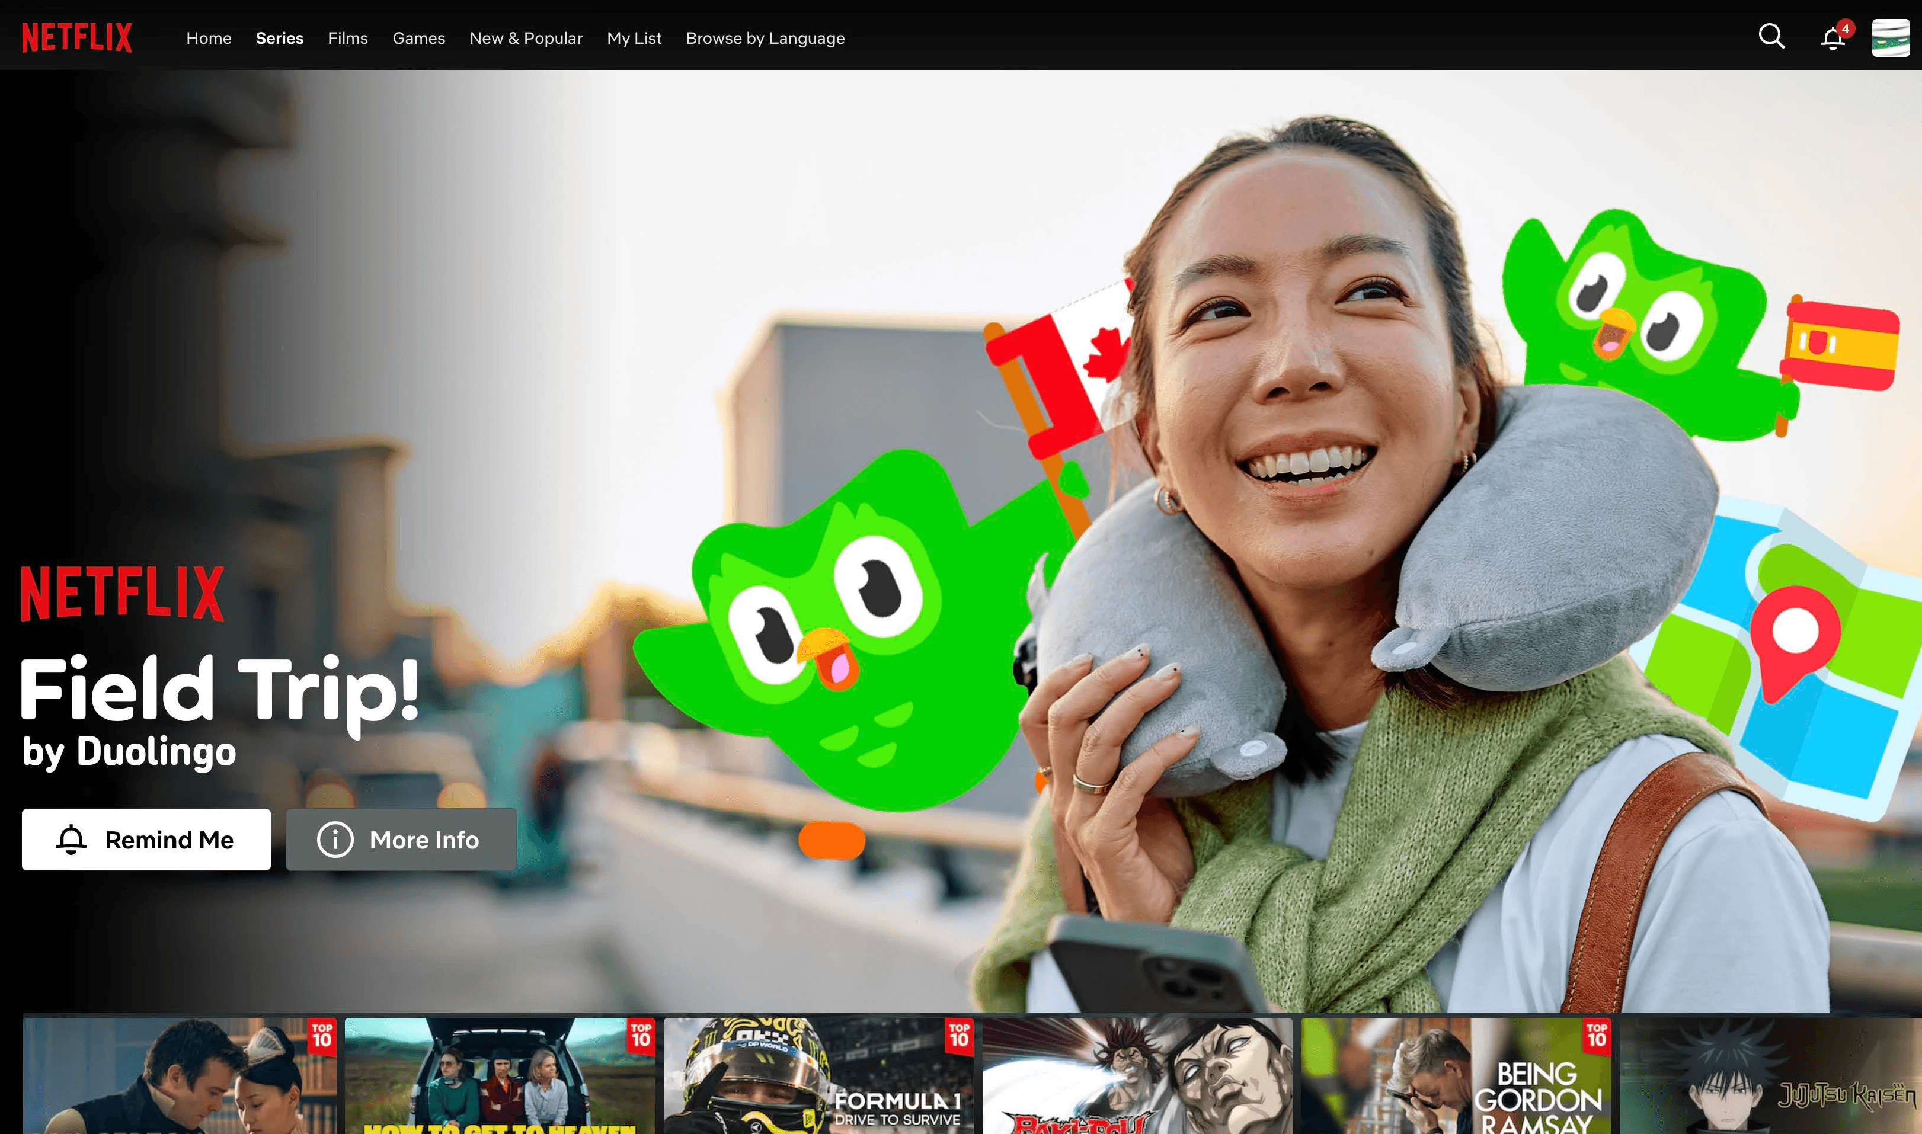Open Browse by Language
Screen dimensions: 1922x1134
pyautogui.click(x=765, y=38)
